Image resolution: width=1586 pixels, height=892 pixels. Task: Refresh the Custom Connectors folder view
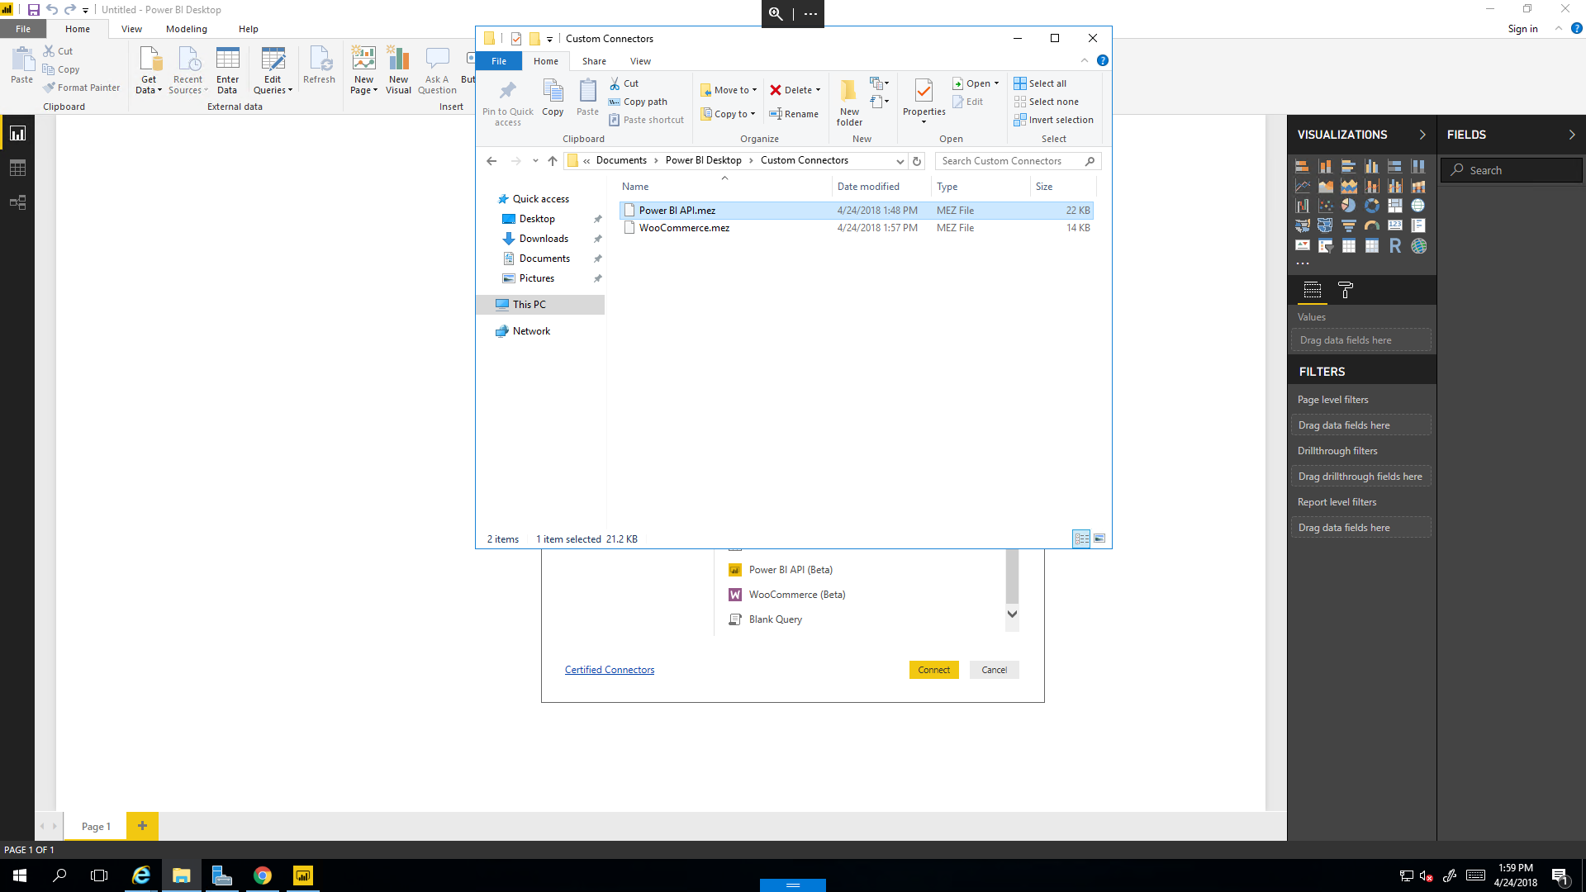click(917, 161)
